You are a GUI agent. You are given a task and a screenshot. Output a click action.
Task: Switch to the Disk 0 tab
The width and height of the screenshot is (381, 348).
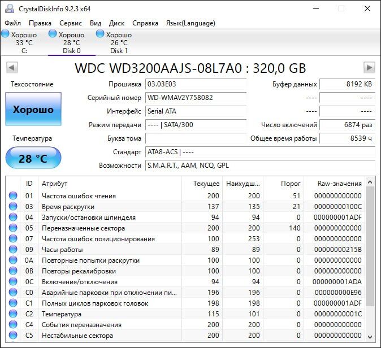coord(71,43)
